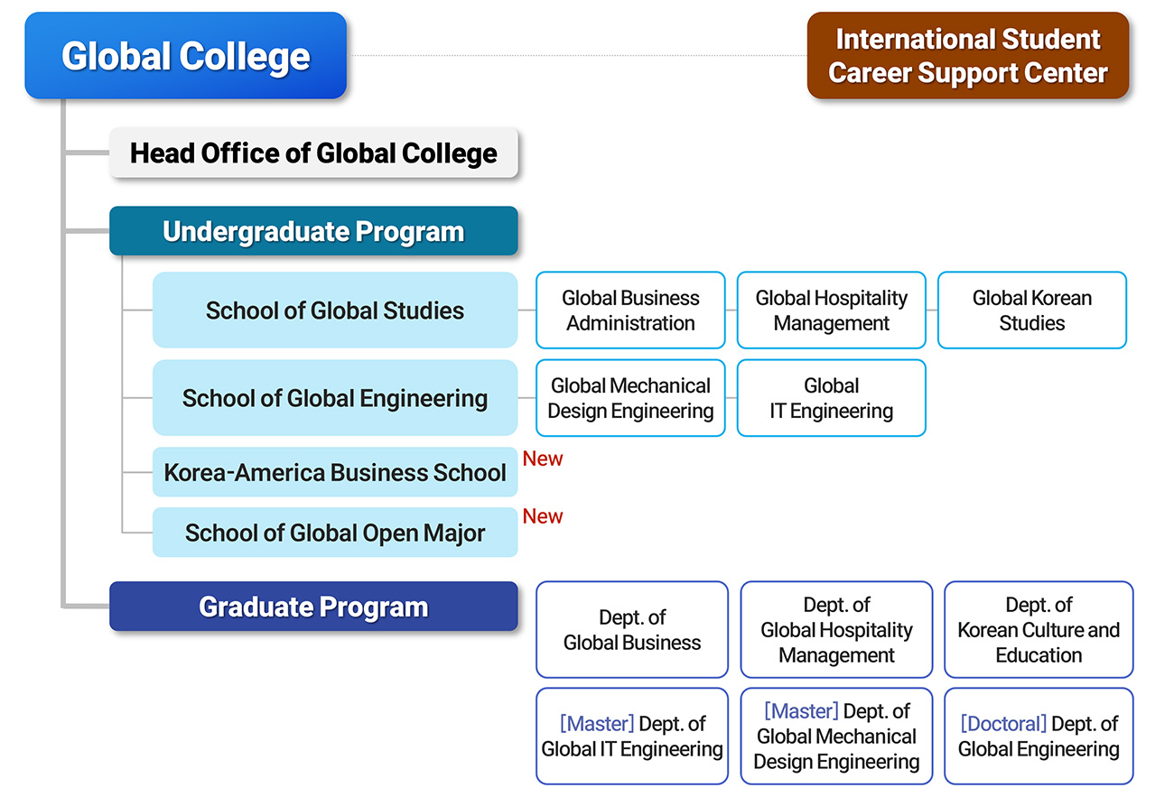Open Dept. of Korean Culture and Education

tap(1039, 630)
